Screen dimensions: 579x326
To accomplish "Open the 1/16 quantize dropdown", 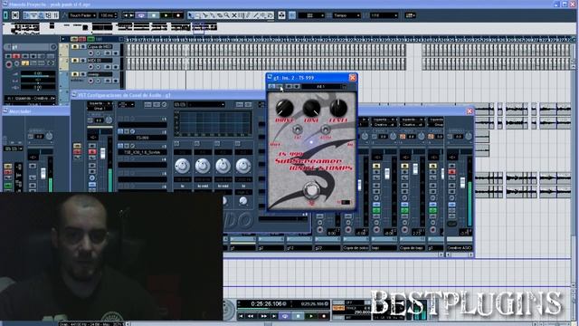I will tap(384, 15).
